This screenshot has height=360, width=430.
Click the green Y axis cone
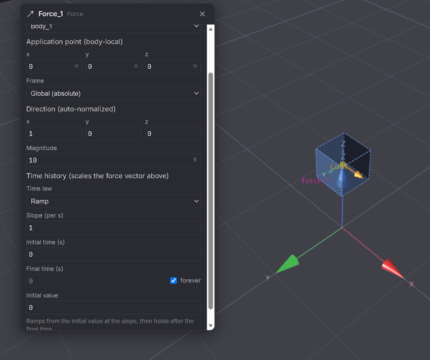point(287,264)
